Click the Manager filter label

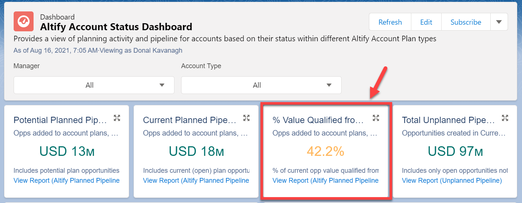click(27, 66)
